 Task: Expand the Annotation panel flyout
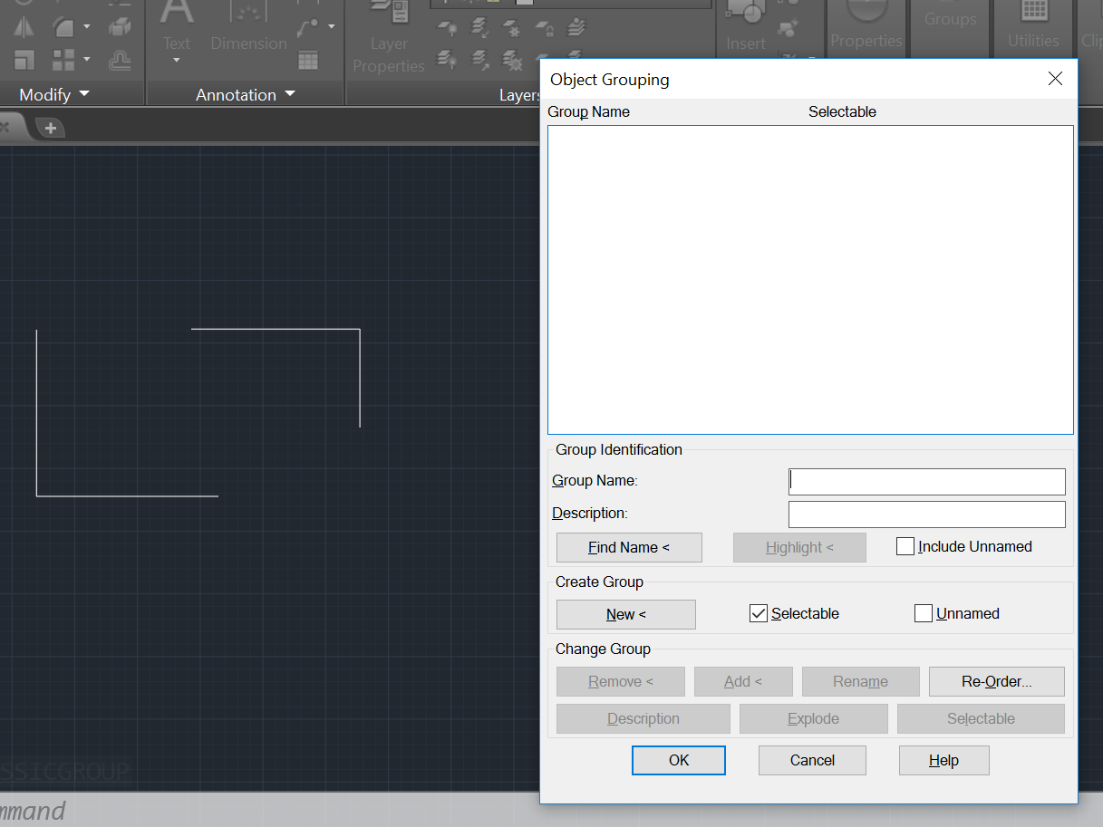(x=246, y=94)
